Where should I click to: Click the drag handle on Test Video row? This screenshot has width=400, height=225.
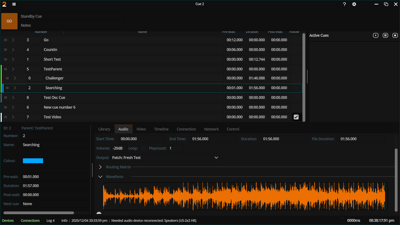(x=6, y=117)
